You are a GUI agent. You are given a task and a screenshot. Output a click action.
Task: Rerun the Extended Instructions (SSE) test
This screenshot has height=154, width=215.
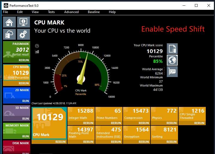click(116, 142)
